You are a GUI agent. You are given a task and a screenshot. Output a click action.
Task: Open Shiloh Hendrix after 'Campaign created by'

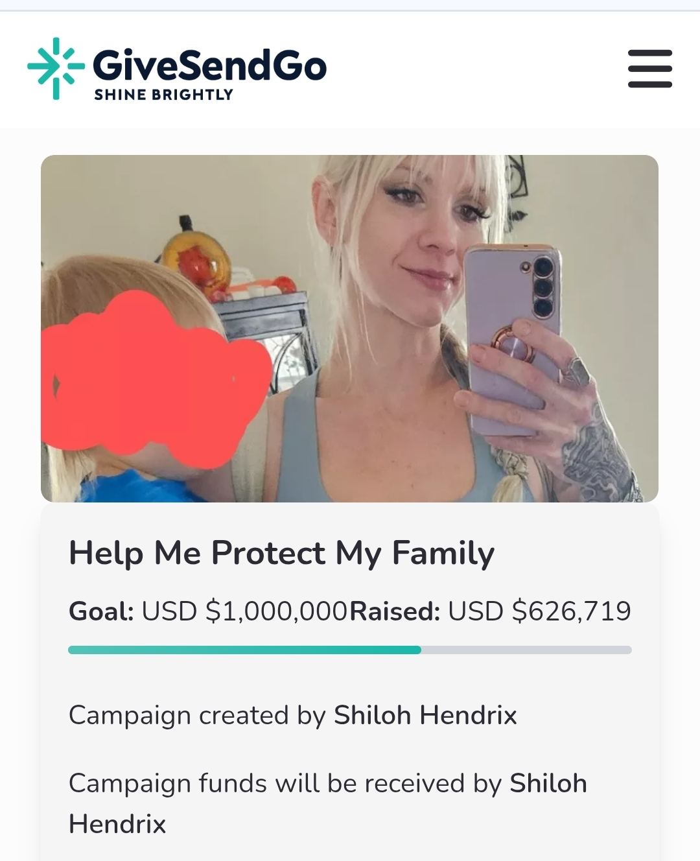tap(425, 715)
